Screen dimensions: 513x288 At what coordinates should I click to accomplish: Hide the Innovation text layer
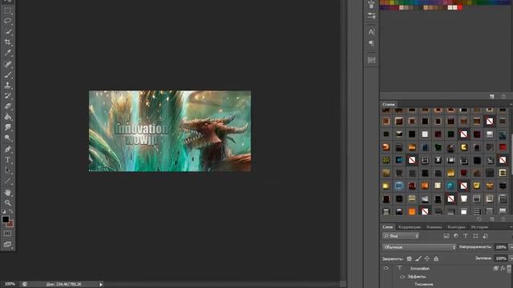point(386,268)
